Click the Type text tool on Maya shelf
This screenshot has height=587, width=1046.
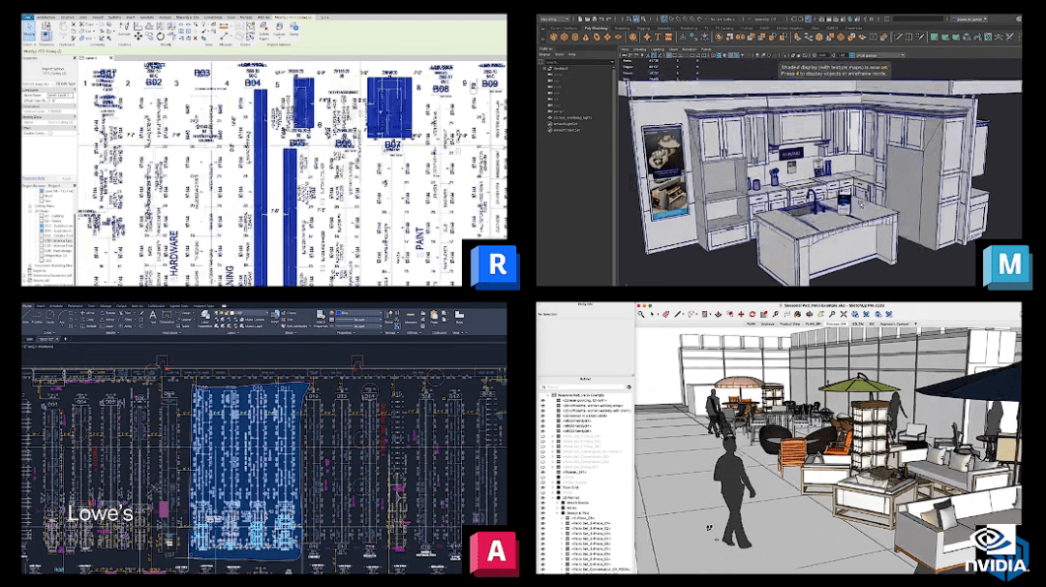[658, 37]
